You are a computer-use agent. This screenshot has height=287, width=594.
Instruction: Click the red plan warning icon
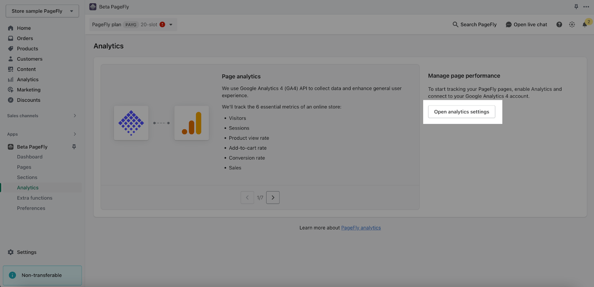coord(162,25)
